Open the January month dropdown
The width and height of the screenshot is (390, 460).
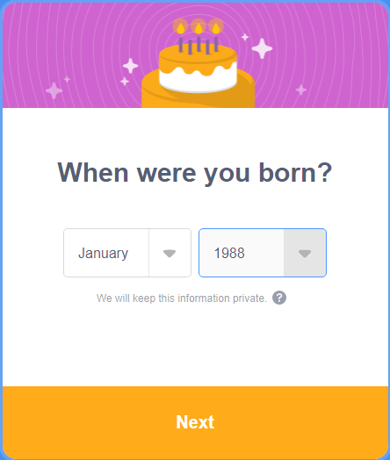pos(127,253)
